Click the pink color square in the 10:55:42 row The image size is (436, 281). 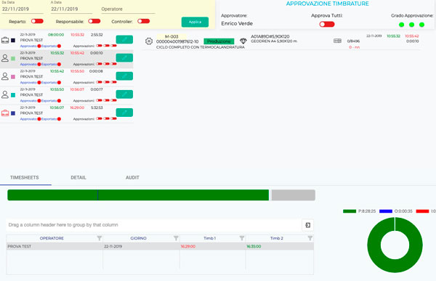(x=13, y=77)
